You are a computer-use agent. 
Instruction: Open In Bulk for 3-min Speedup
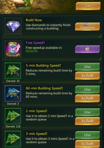click(x=87, y=144)
